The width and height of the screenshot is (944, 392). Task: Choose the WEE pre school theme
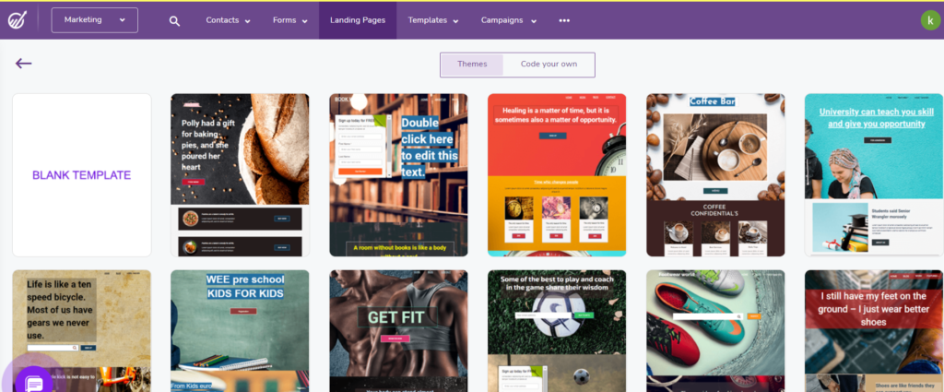(240, 330)
